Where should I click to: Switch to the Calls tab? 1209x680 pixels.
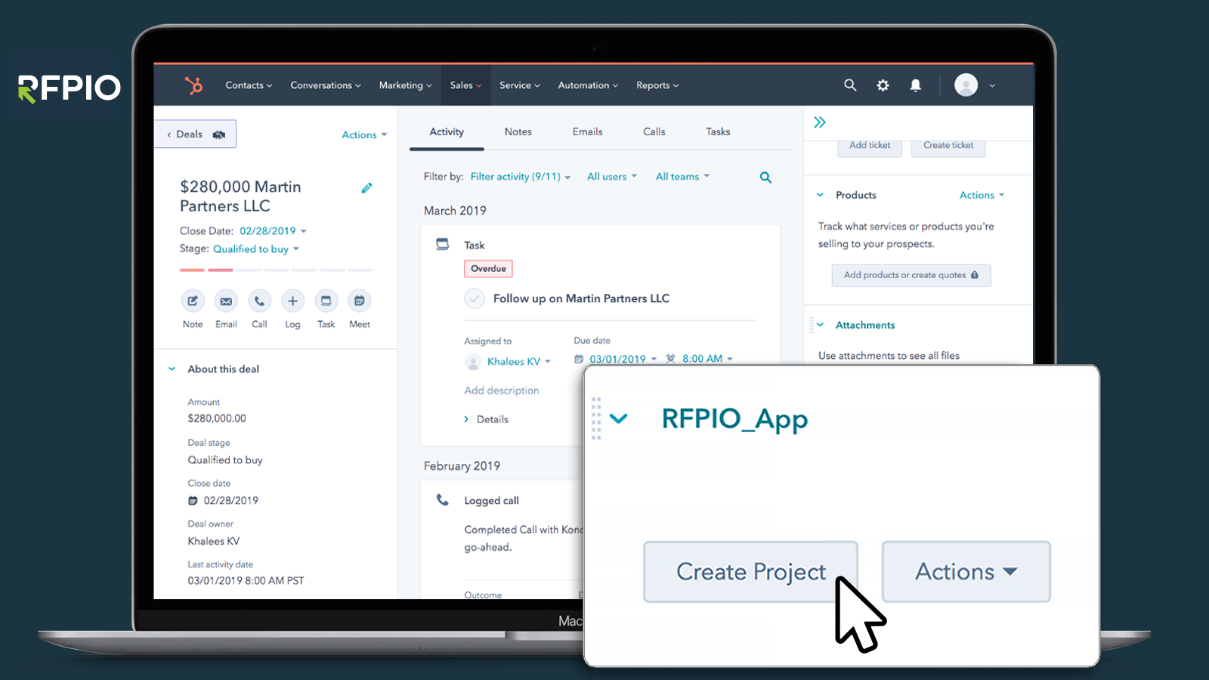click(654, 131)
